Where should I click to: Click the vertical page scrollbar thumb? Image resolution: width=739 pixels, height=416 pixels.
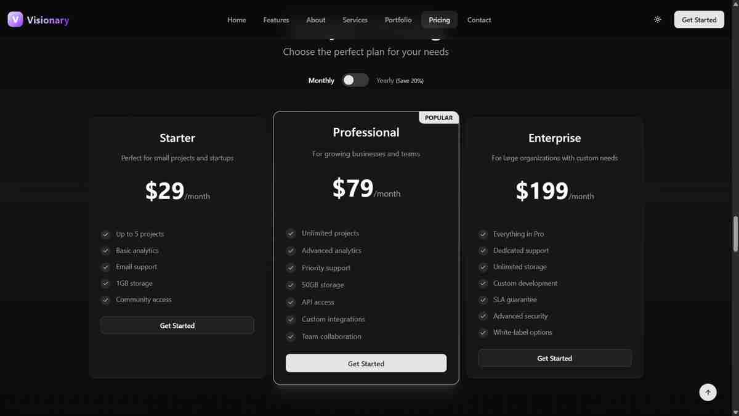735,234
